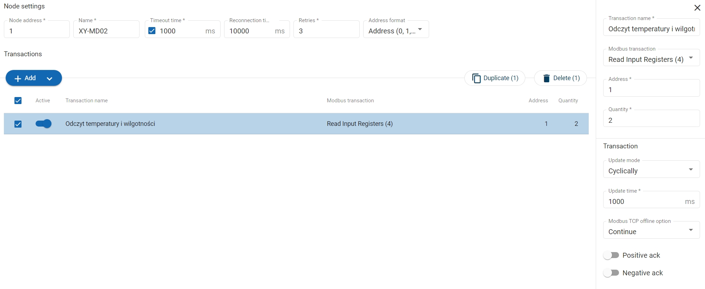Sort by Transaction name column header
705x289 pixels.
pyautogui.click(x=87, y=101)
